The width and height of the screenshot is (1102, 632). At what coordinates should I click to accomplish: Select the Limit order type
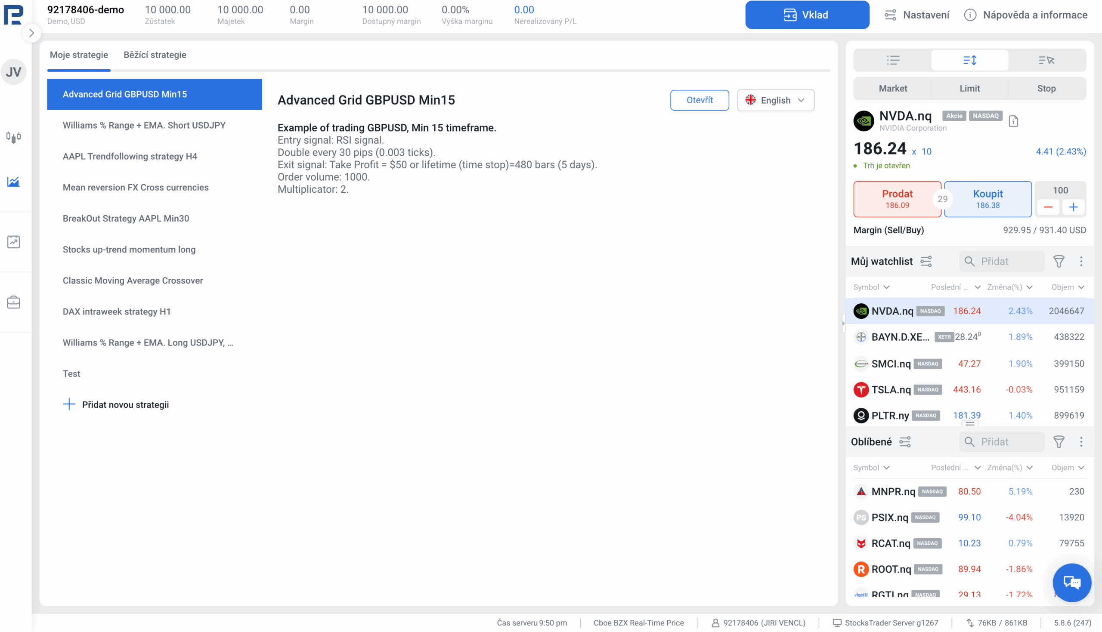969,89
